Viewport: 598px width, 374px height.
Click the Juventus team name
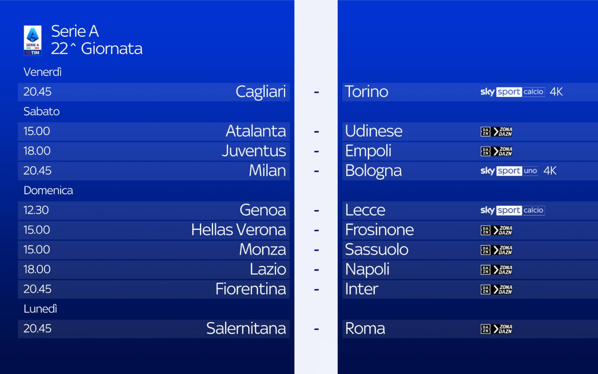254,151
